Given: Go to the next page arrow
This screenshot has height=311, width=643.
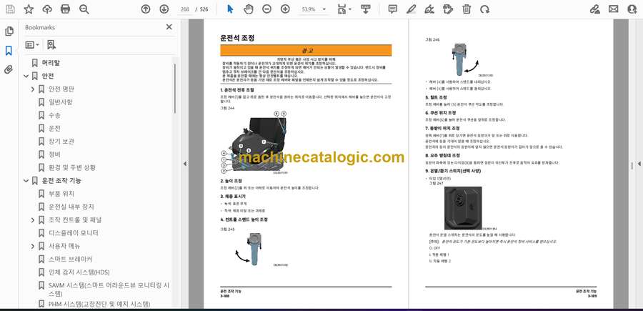Looking at the screenshot, I should [x=164, y=9].
